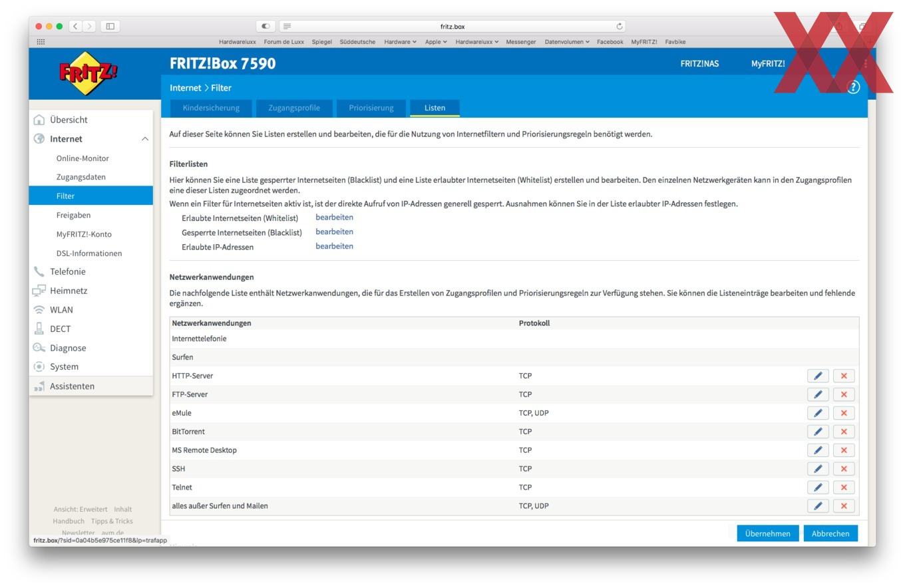
Task: Click the Abbrechen button
Action: [x=830, y=533]
